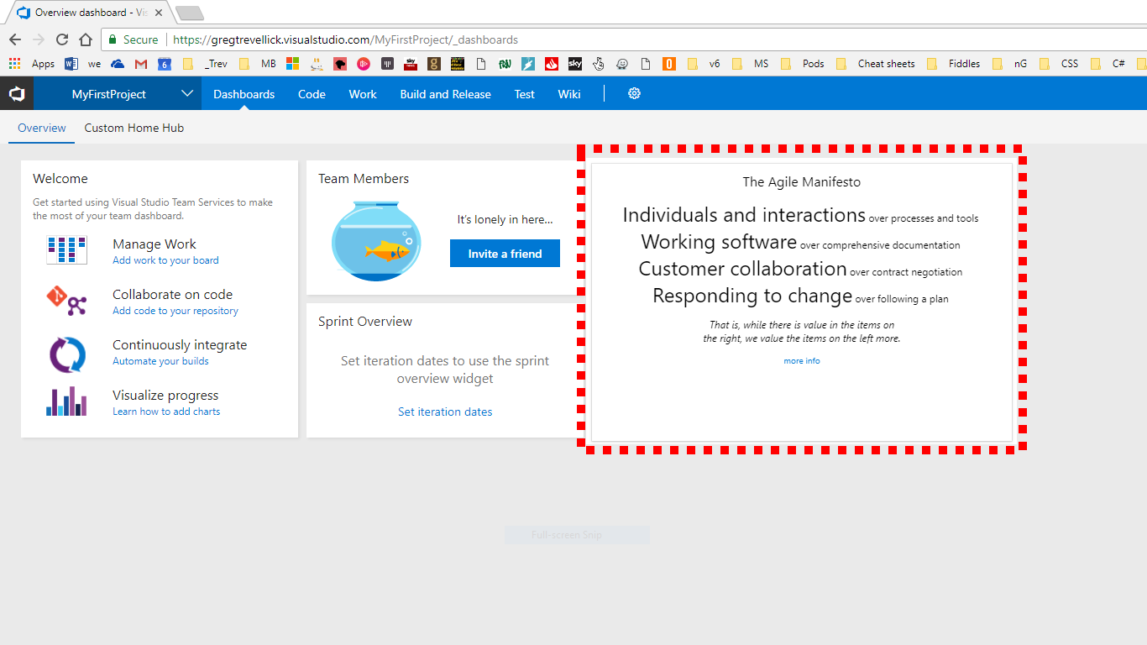Click the new tab button
This screenshot has width=1147, height=645.
tap(190, 13)
